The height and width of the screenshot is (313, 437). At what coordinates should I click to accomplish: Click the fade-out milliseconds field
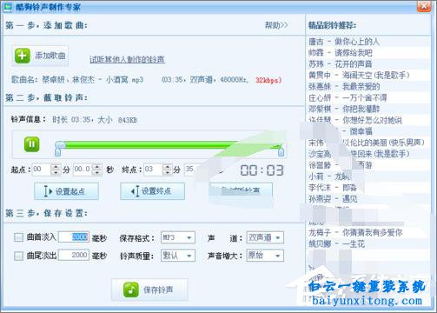point(74,255)
